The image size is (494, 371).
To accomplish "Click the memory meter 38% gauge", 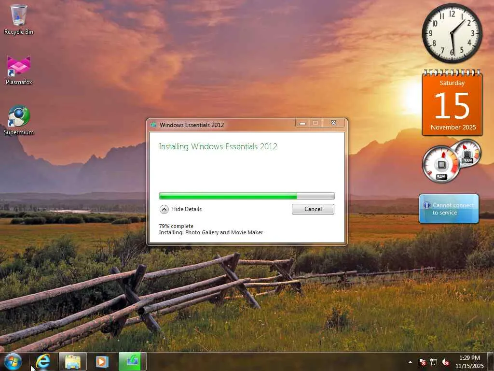I will [x=467, y=153].
